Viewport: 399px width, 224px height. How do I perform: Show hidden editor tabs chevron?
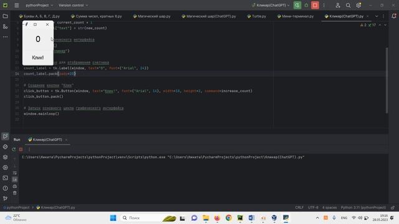click(x=377, y=16)
